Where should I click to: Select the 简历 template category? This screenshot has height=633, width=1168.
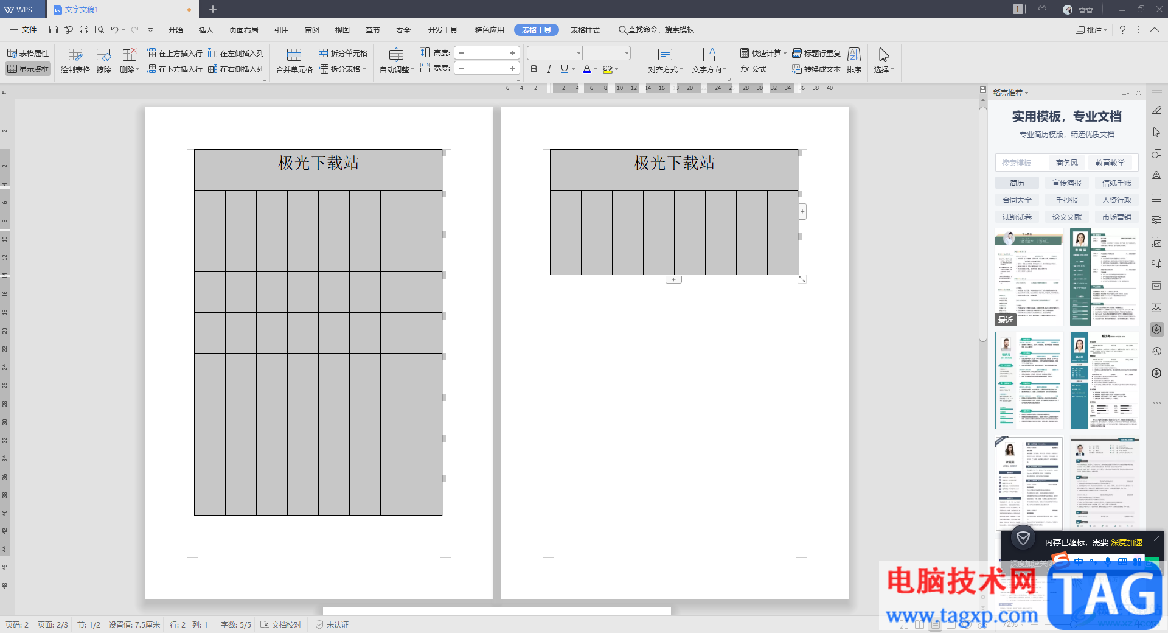tap(1017, 183)
